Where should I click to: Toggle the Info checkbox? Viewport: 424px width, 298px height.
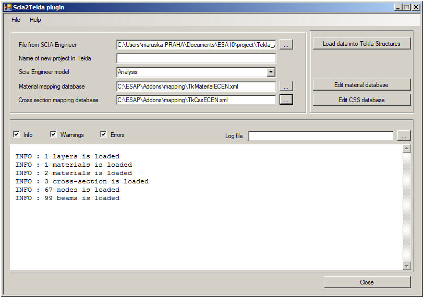17,134
